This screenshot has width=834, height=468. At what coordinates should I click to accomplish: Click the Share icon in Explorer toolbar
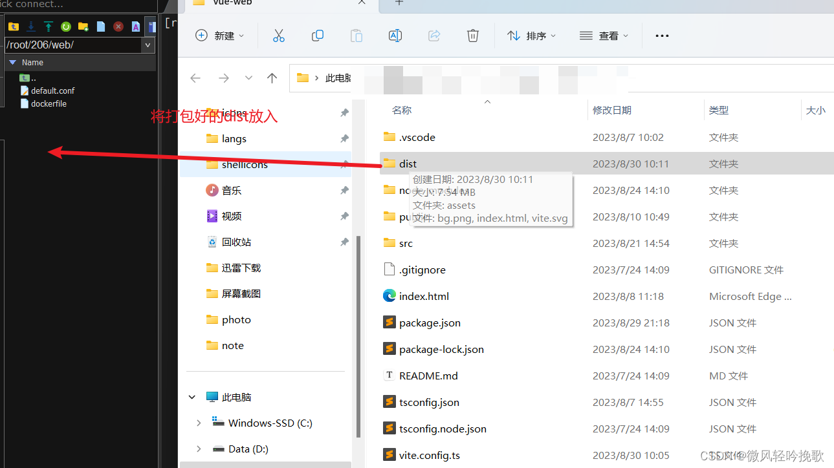pos(434,36)
